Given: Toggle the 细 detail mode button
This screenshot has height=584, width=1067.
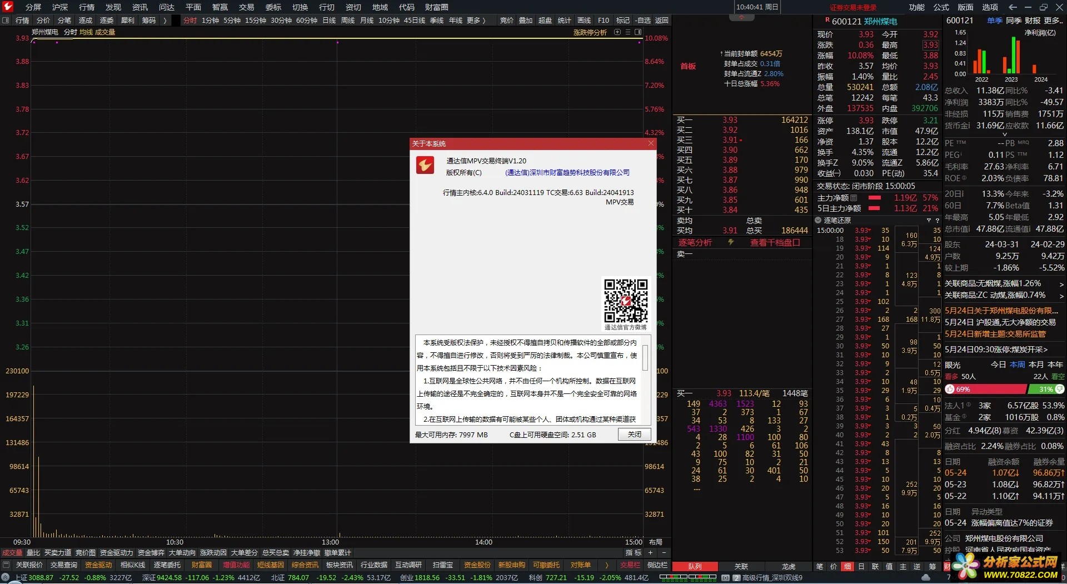Looking at the screenshot, I should click(847, 566).
